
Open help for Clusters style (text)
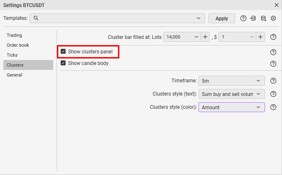[273, 94]
